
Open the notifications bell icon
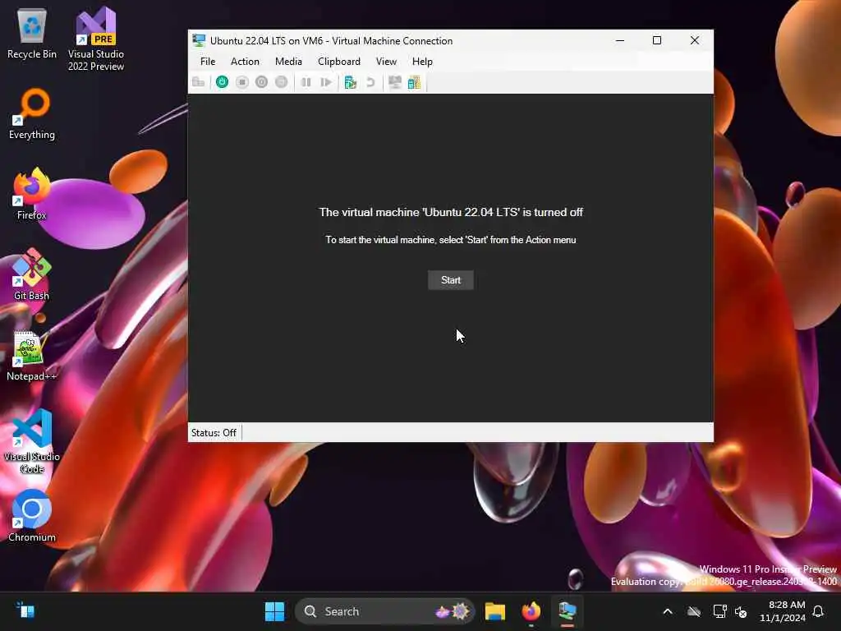click(818, 611)
